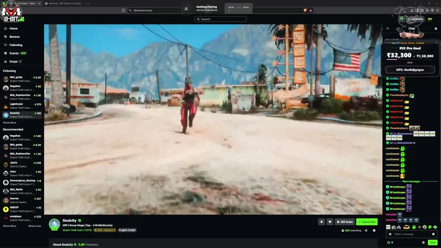Click the Grand Theft Auto V (GTA) category link

(x=77, y=230)
